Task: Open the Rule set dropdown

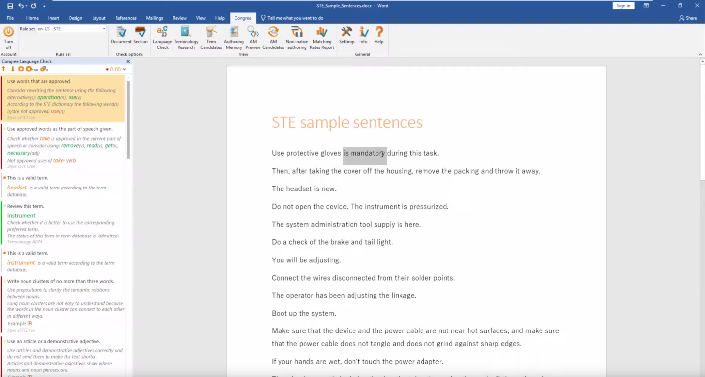Action: tap(104, 29)
